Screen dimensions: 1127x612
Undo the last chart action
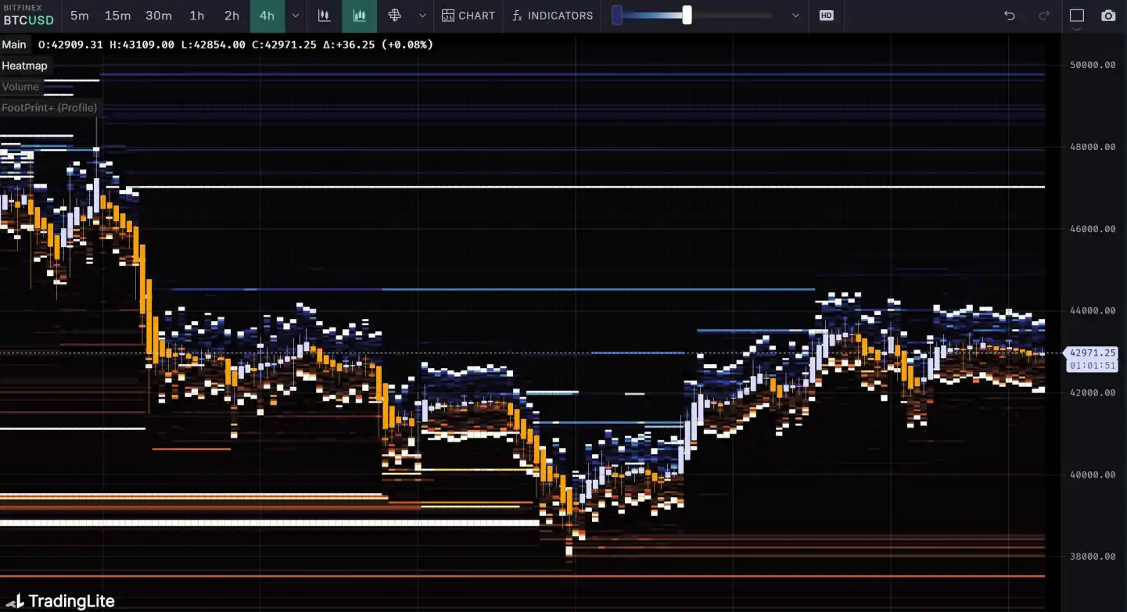1010,16
